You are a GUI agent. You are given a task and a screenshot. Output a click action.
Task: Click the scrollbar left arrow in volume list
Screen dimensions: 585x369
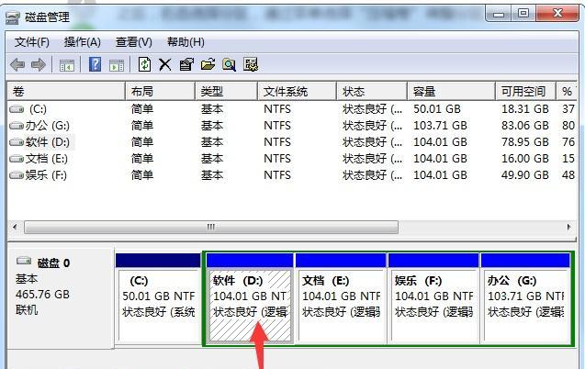pos(15,227)
